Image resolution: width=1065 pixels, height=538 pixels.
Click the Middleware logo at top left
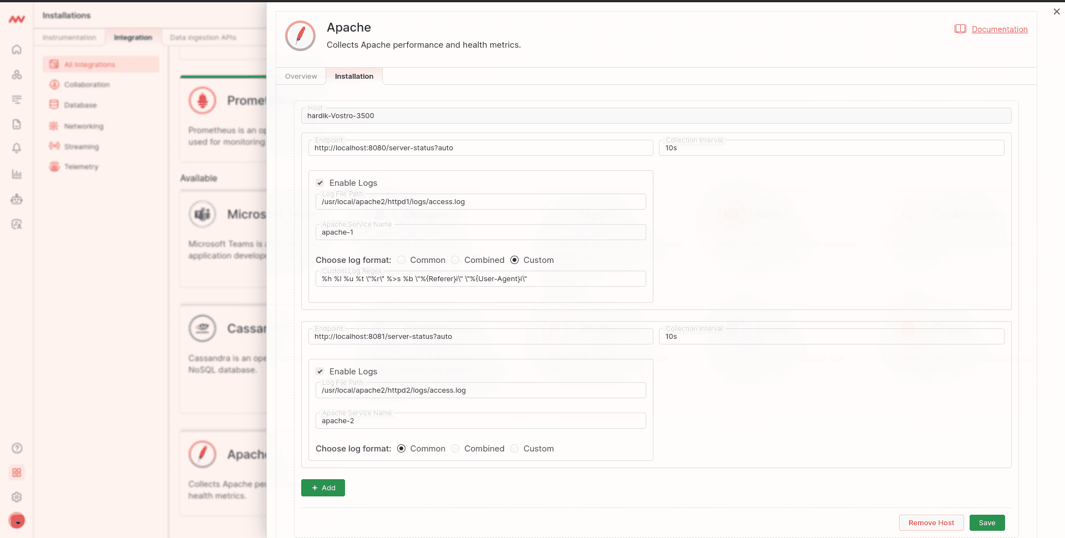click(17, 19)
